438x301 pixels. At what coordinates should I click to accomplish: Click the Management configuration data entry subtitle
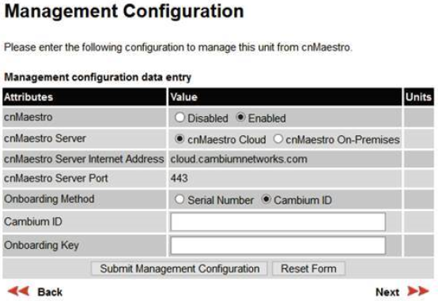(98, 77)
